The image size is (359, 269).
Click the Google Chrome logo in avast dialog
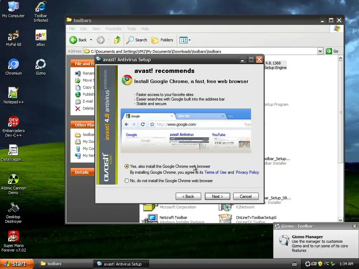127,80
